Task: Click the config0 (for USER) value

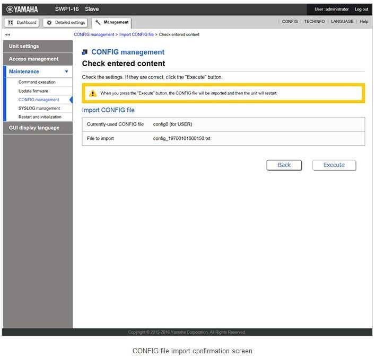Action: (x=173, y=124)
